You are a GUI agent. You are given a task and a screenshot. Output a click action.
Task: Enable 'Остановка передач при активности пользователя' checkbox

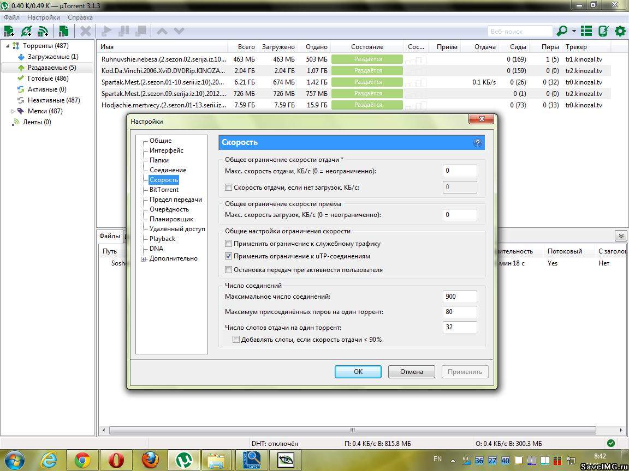tap(228, 269)
